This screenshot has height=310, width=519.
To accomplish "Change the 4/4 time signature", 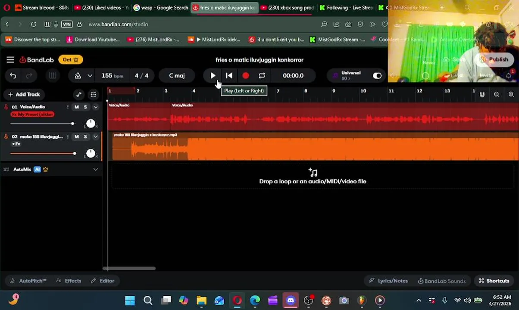I will coord(141,76).
